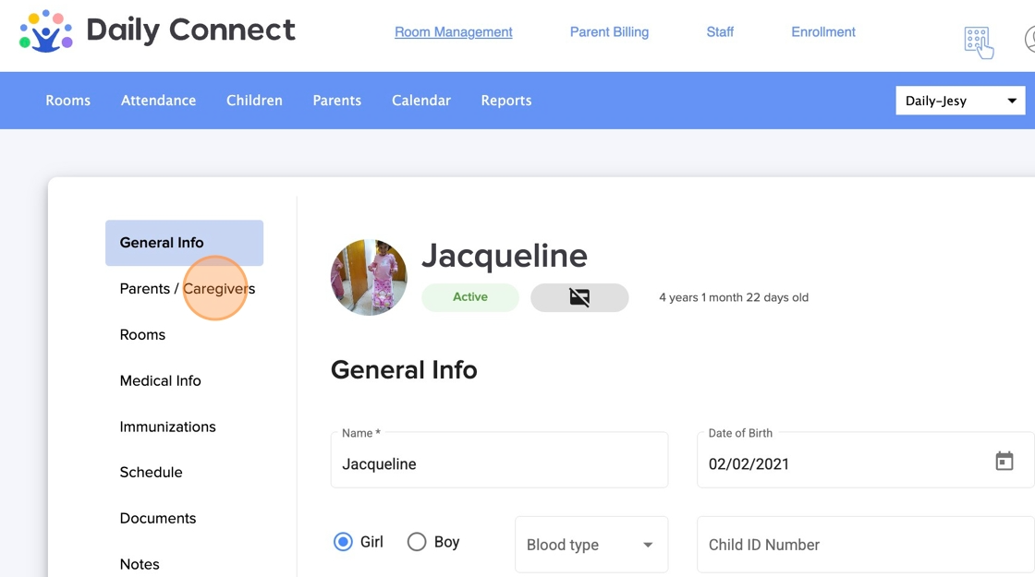
Task: Click the no-photo-ID card badge icon
Action: pos(579,297)
